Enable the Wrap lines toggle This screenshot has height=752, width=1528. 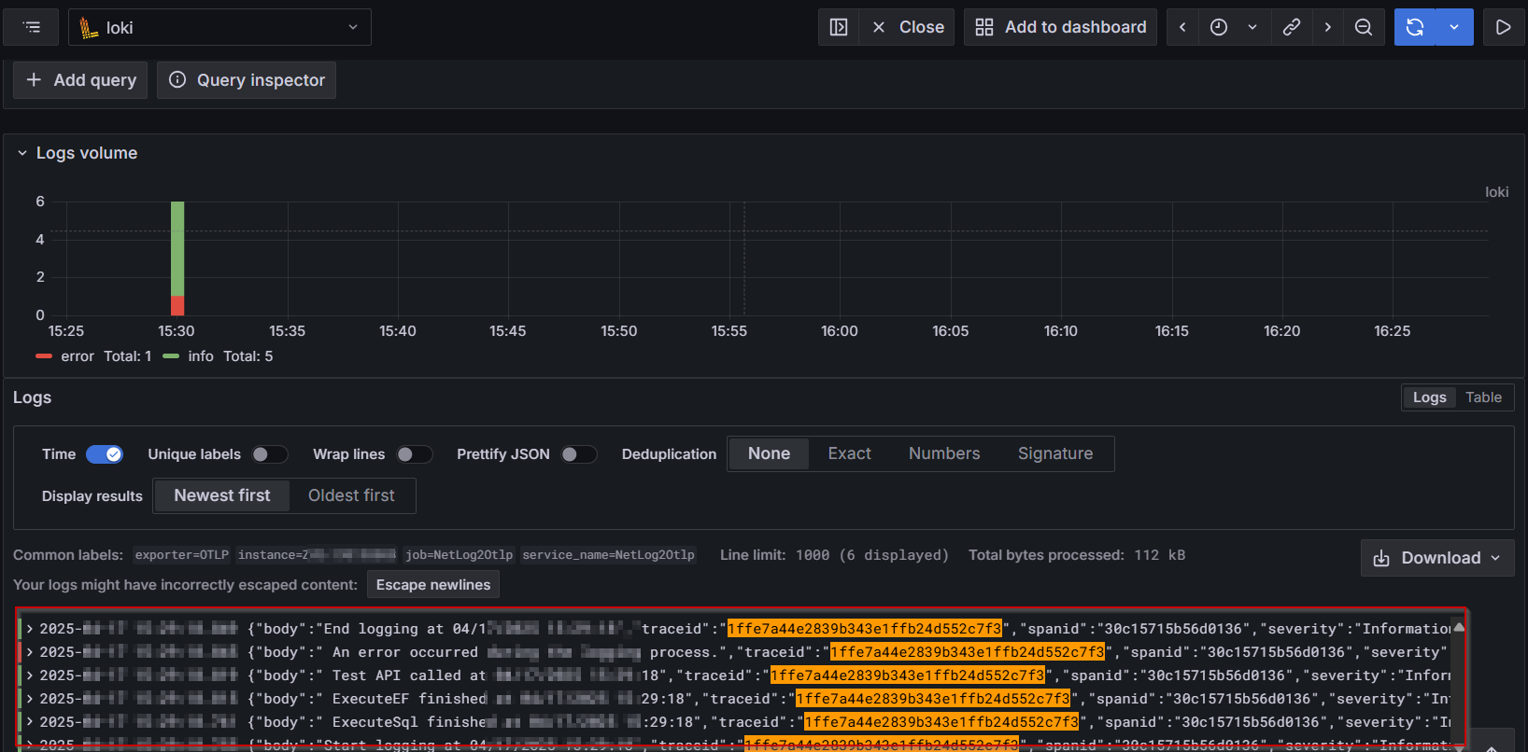point(414,454)
